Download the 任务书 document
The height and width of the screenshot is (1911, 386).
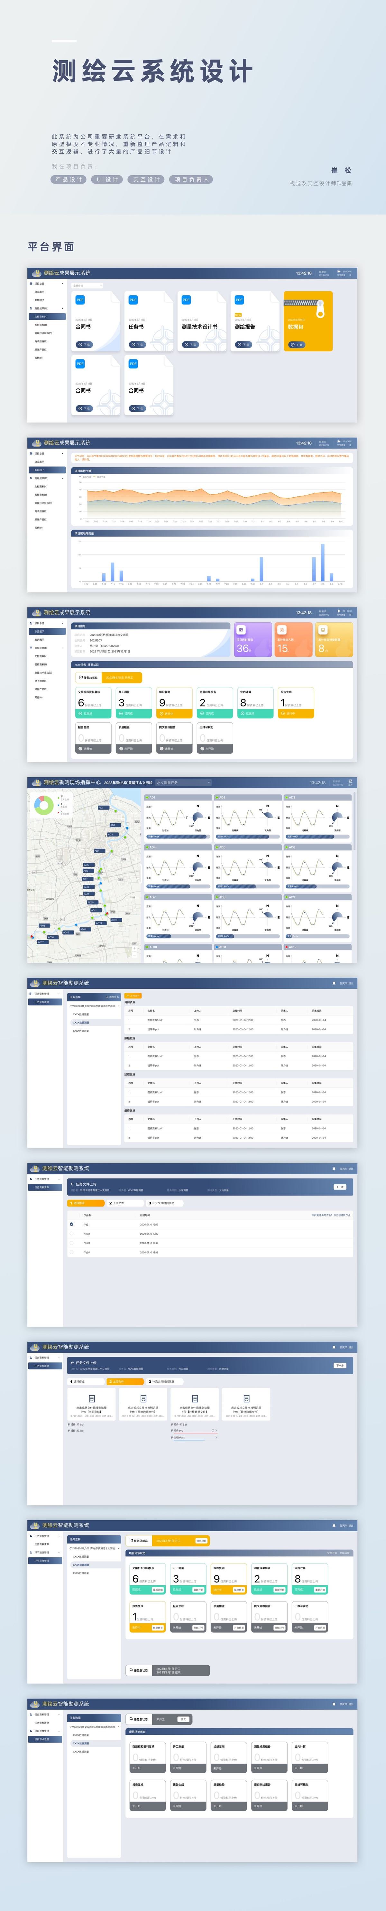[137, 344]
